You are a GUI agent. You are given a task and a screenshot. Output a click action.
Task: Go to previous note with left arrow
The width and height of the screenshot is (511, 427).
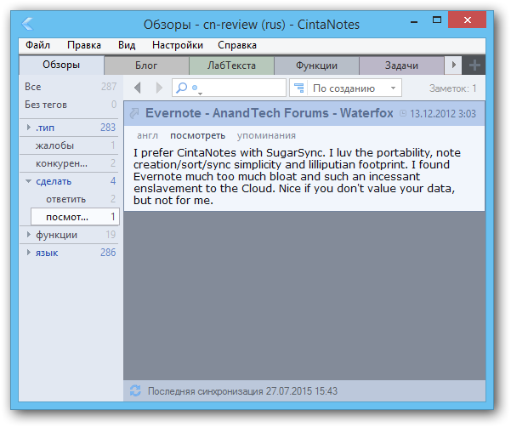pyautogui.click(x=138, y=88)
